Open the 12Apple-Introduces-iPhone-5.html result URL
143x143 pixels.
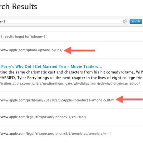[57, 100]
